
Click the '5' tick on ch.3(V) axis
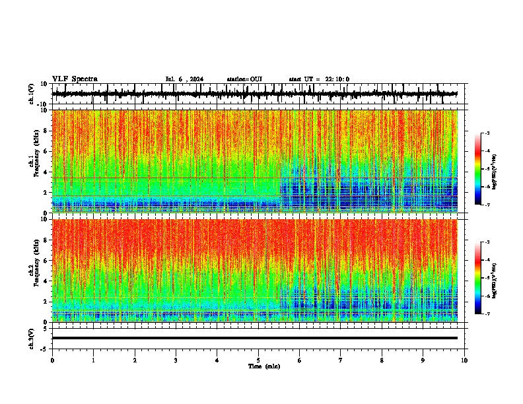(46, 329)
